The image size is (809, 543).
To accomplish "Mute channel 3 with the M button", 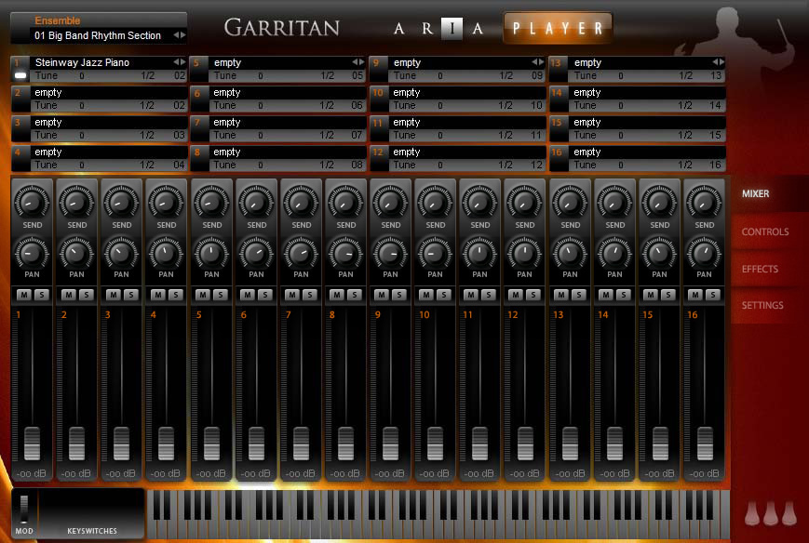I will coord(114,295).
